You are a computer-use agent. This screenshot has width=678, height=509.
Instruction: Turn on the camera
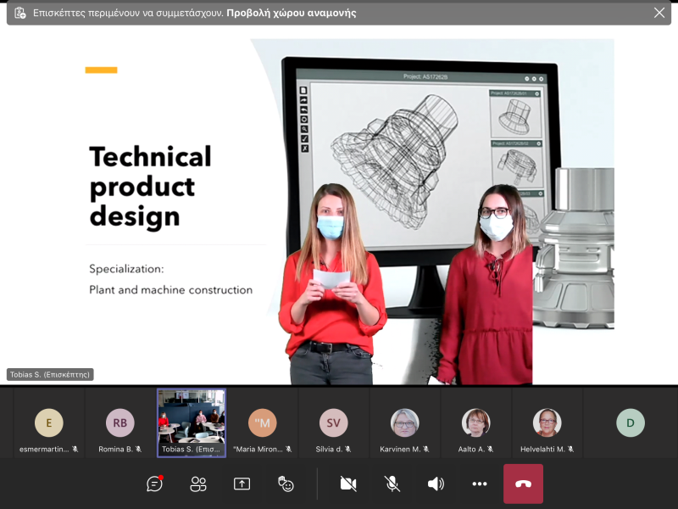[x=347, y=484]
